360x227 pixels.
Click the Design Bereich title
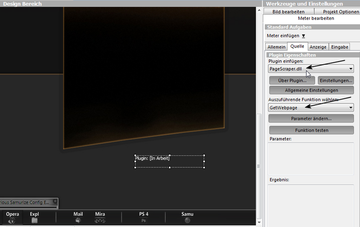click(22, 4)
